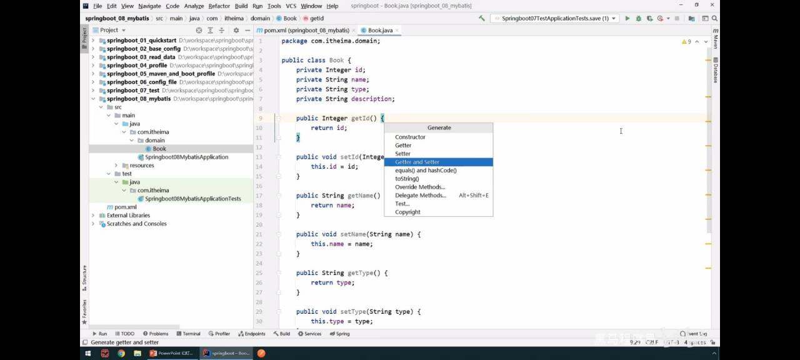Open the Spring tool window

pos(339,334)
